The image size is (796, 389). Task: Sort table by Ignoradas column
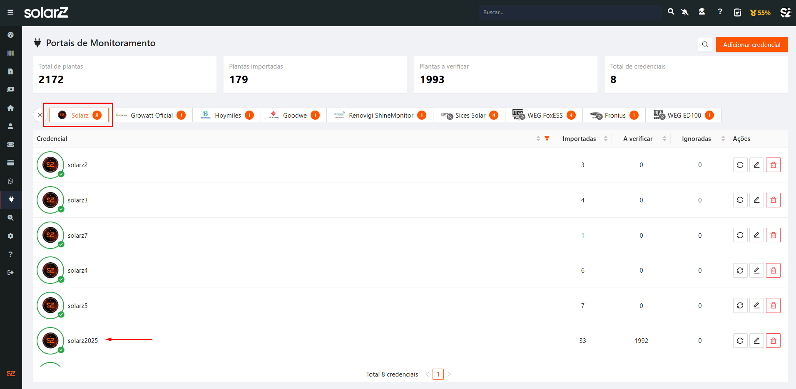tap(723, 139)
